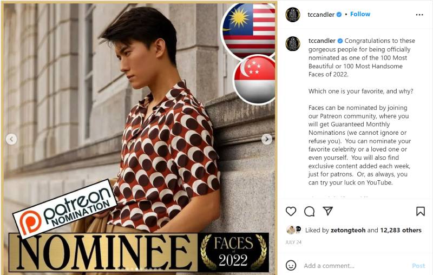The width and height of the screenshot is (433, 275).
Task: Like the post with heart icon
Action: [x=291, y=212]
